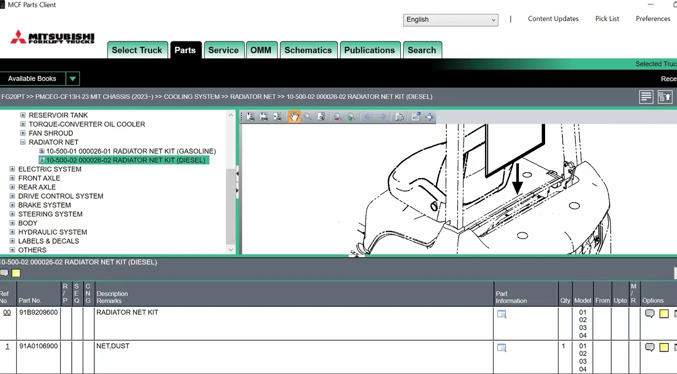The height and width of the screenshot is (374, 677).
Task: Open the Pick List link
Action: tap(607, 19)
